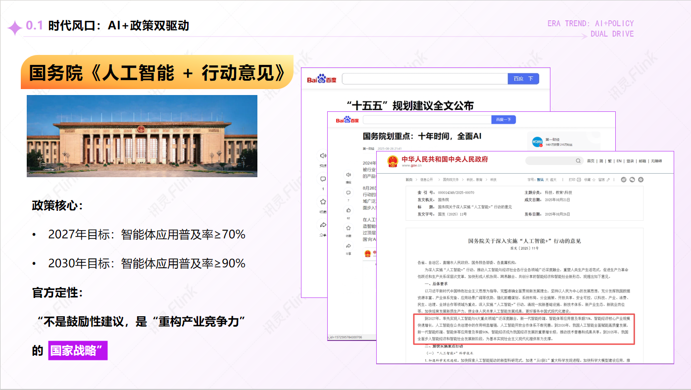
Task: Click the 官方定性 heading
Action: pos(57,292)
